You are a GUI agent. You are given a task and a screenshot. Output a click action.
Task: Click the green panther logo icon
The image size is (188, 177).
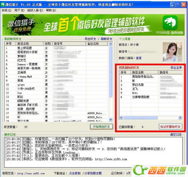[x=170, y=23]
